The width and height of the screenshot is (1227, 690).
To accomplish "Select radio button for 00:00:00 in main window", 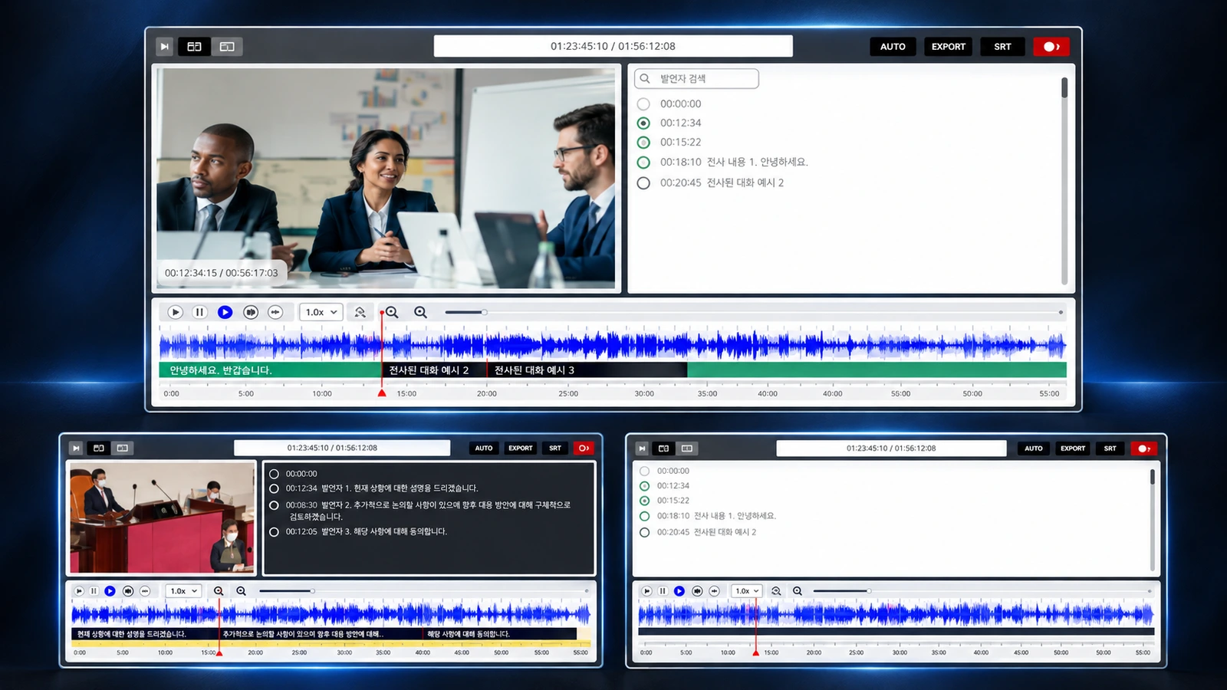I will point(643,103).
